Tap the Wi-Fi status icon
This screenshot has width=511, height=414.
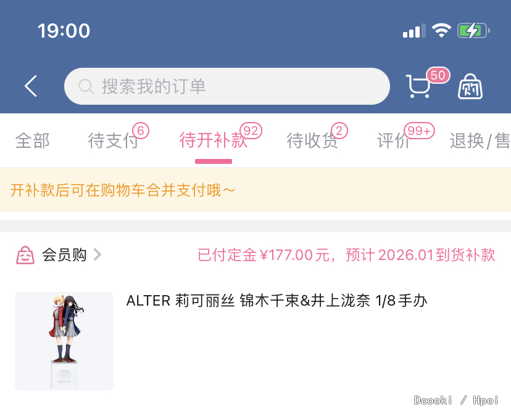(441, 31)
